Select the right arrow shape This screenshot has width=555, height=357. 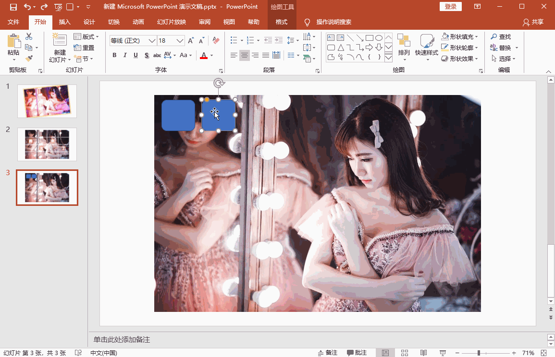[x=369, y=48]
